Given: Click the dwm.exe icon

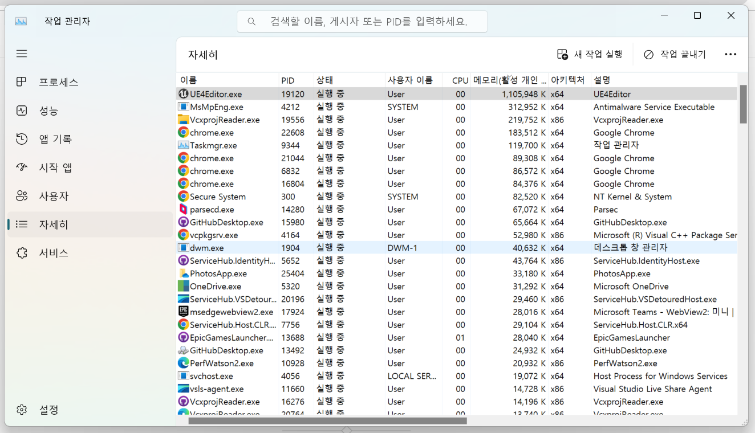Looking at the screenshot, I should (183, 248).
